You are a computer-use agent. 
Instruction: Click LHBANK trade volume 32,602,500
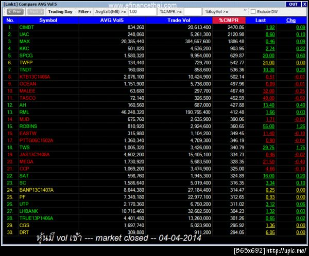tap(199, 211)
